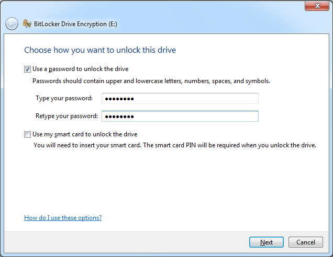Cancel the BitLocker setup wizard
Viewport: 333px width, 257px height.
pos(306,242)
